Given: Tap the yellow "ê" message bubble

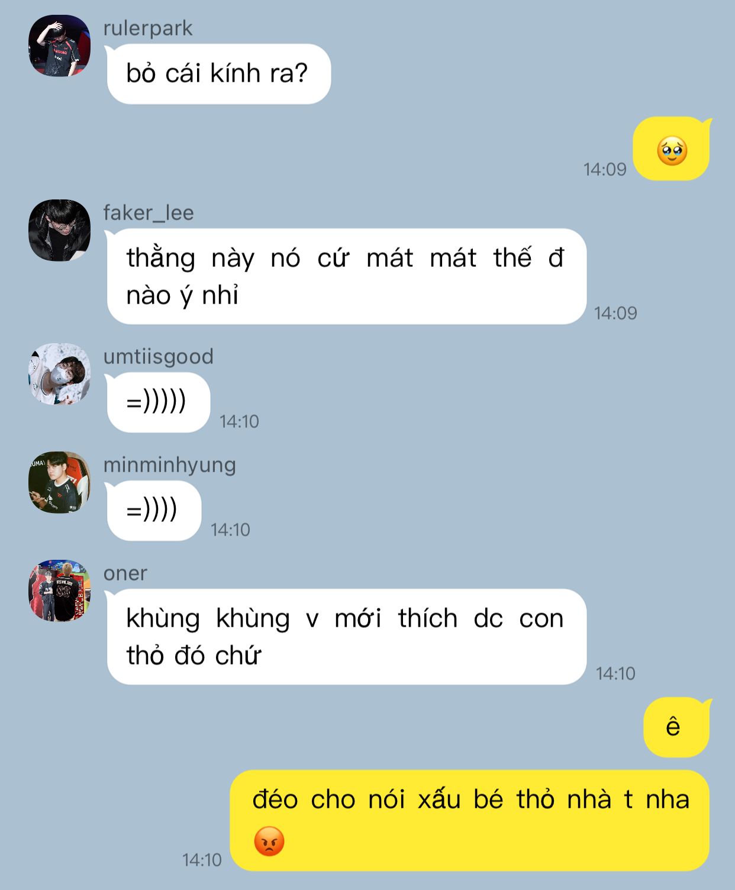Looking at the screenshot, I should click(677, 727).
